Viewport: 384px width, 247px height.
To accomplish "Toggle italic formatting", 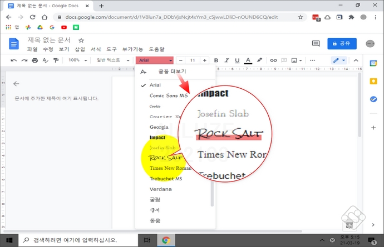I will pyautogui.click(x=227, y=61).
